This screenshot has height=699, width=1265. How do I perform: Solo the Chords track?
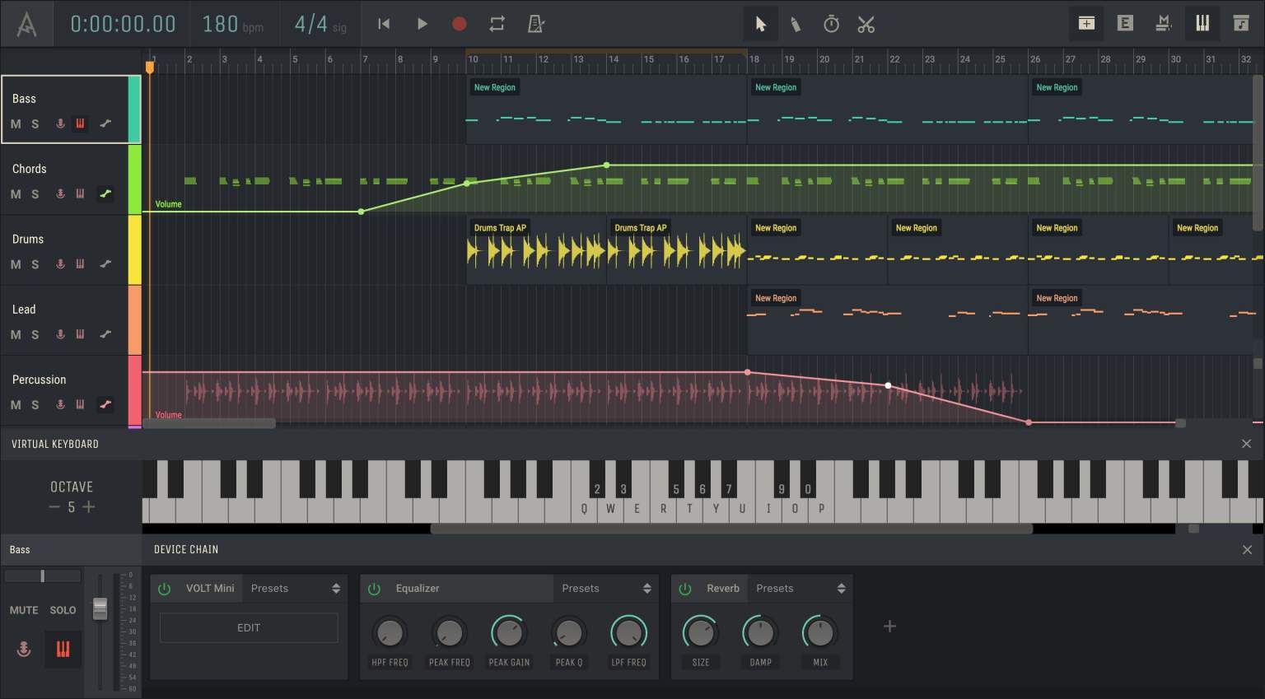click(34, 193)
